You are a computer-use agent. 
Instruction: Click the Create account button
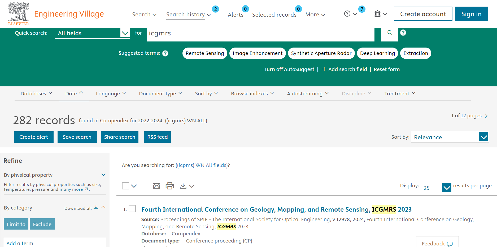point(423,14)
